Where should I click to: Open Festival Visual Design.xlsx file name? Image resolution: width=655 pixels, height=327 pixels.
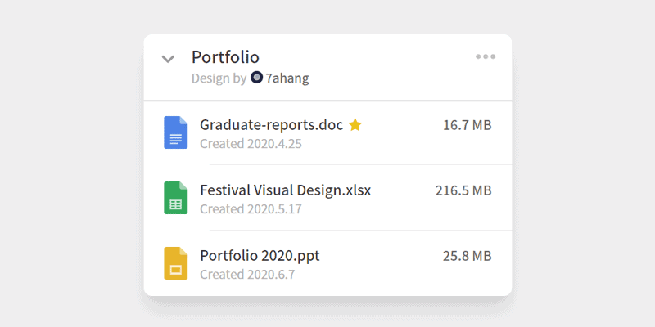pos(285,190)
